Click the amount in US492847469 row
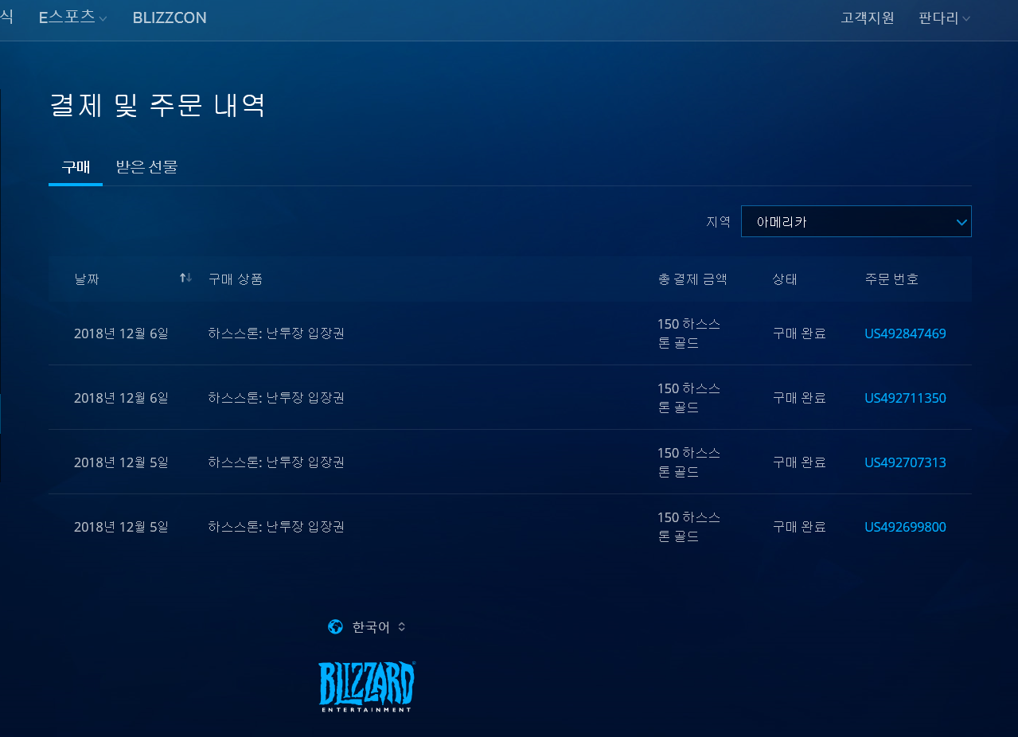The width and height of the screenshot is (1018, 737). coord(688,333)
